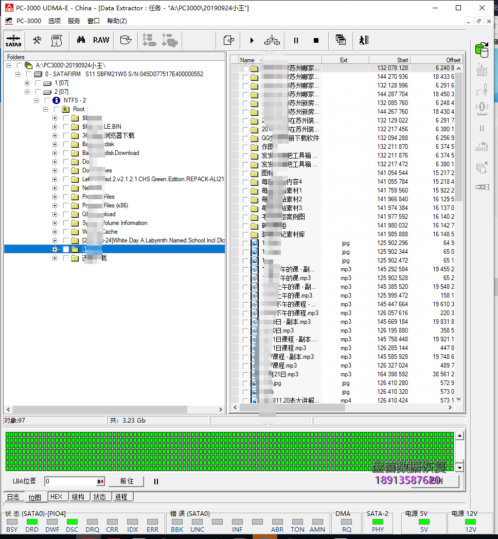Collapse the NTFS - 2 node
The image size is (498, 539).
(37, 100)
